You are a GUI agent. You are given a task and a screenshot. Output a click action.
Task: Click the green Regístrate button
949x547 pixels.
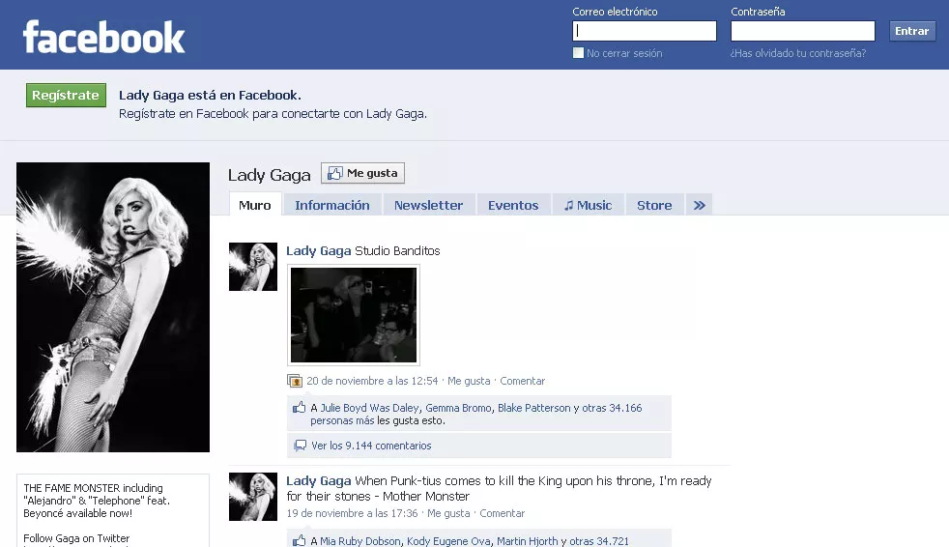(66, 95)
